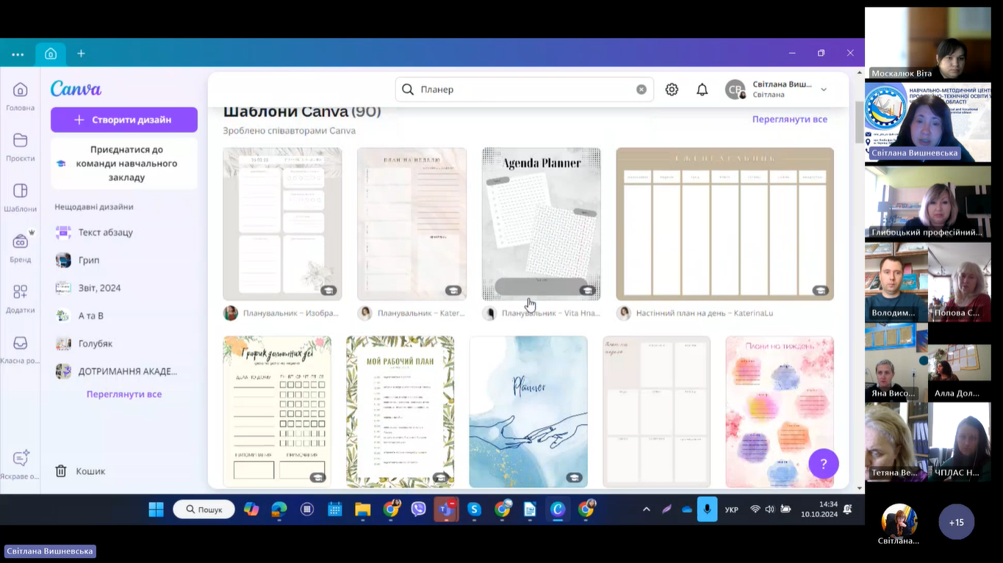Select the home tab in title bar

pos(51,54)
